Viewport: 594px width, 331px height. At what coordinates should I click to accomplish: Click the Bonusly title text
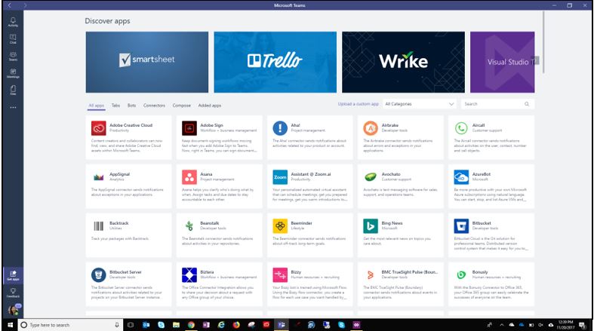480,272
